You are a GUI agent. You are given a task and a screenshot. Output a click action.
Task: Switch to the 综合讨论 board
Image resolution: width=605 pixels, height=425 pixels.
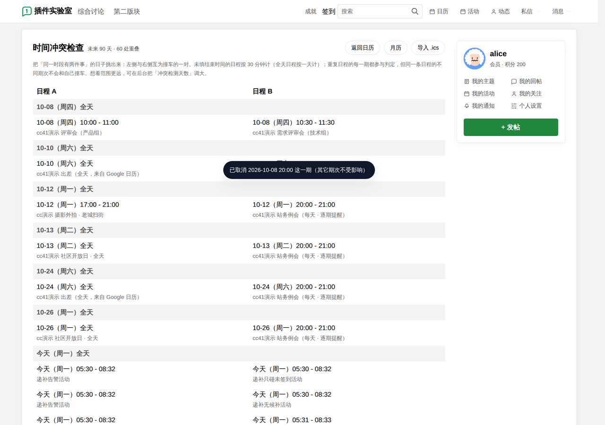tap(91, 11)
